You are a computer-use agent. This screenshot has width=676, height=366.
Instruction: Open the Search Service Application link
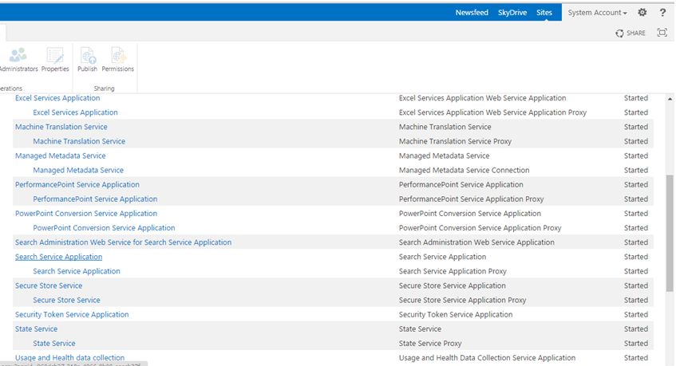click(58, 257)
